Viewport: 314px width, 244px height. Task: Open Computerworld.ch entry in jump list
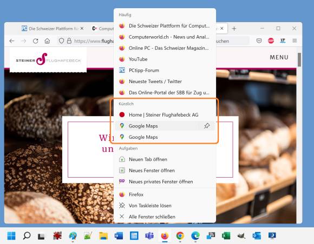(165, 37)
